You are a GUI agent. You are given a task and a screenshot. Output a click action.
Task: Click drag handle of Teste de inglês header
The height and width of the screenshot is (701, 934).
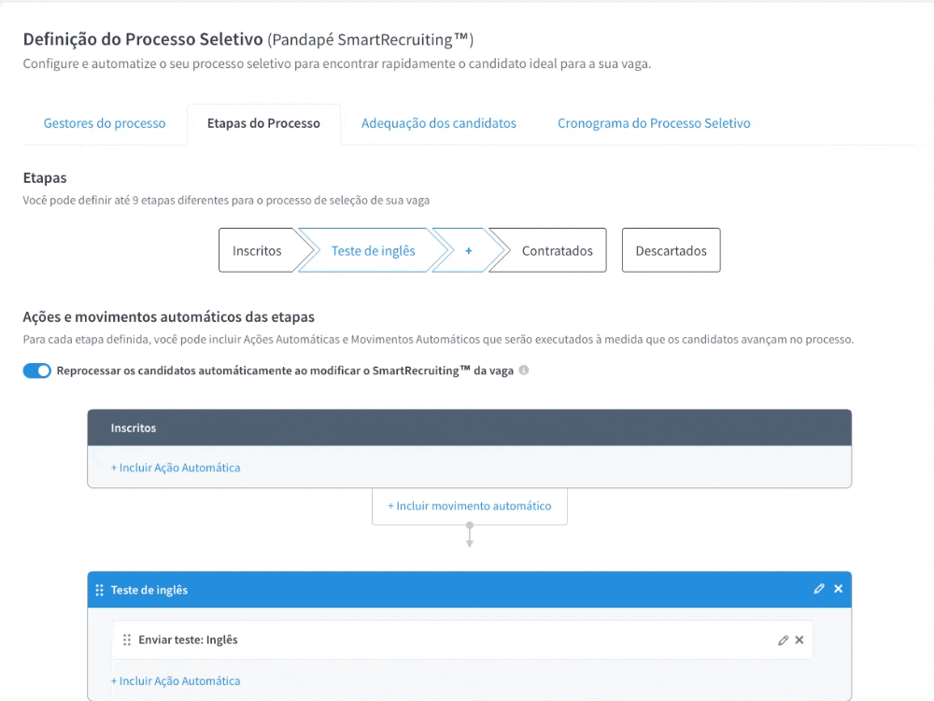pyautogui.click(x=100, y=590)
